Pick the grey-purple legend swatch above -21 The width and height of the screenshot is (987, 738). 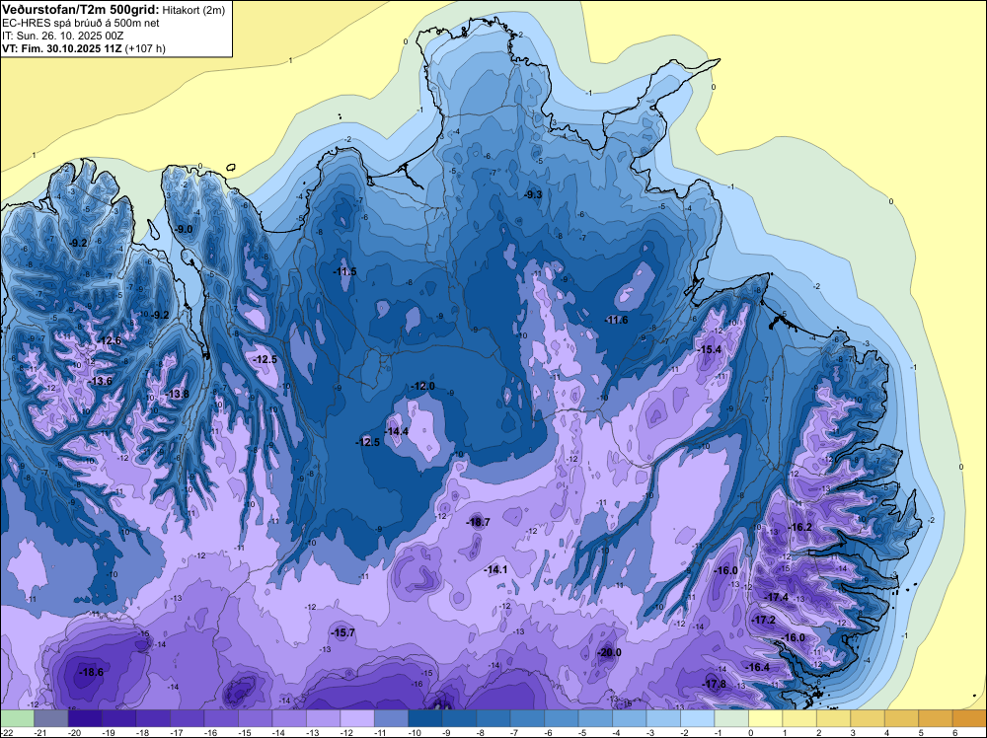tap(51, 718)
